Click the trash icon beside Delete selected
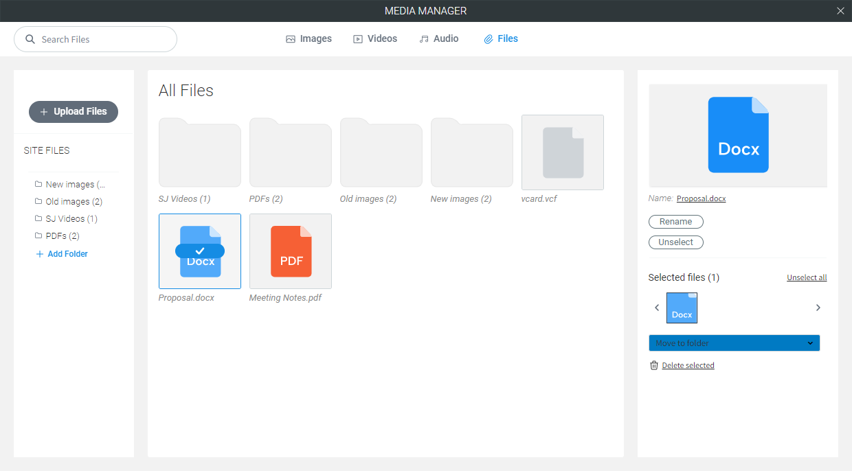The image size is (852, 471). pos(654,365)
